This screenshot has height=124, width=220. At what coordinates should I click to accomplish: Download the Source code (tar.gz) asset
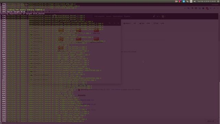tap(88, 104)
